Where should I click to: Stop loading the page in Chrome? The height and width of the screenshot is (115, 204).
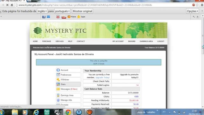pyautogui.click(x=7, y=5)
